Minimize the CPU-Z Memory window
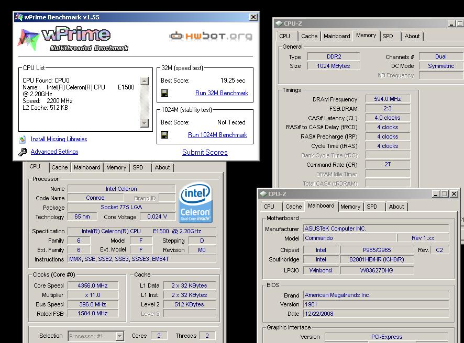 pos(451,24)
